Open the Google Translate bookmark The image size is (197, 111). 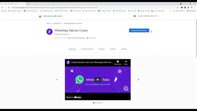point(144,11)
